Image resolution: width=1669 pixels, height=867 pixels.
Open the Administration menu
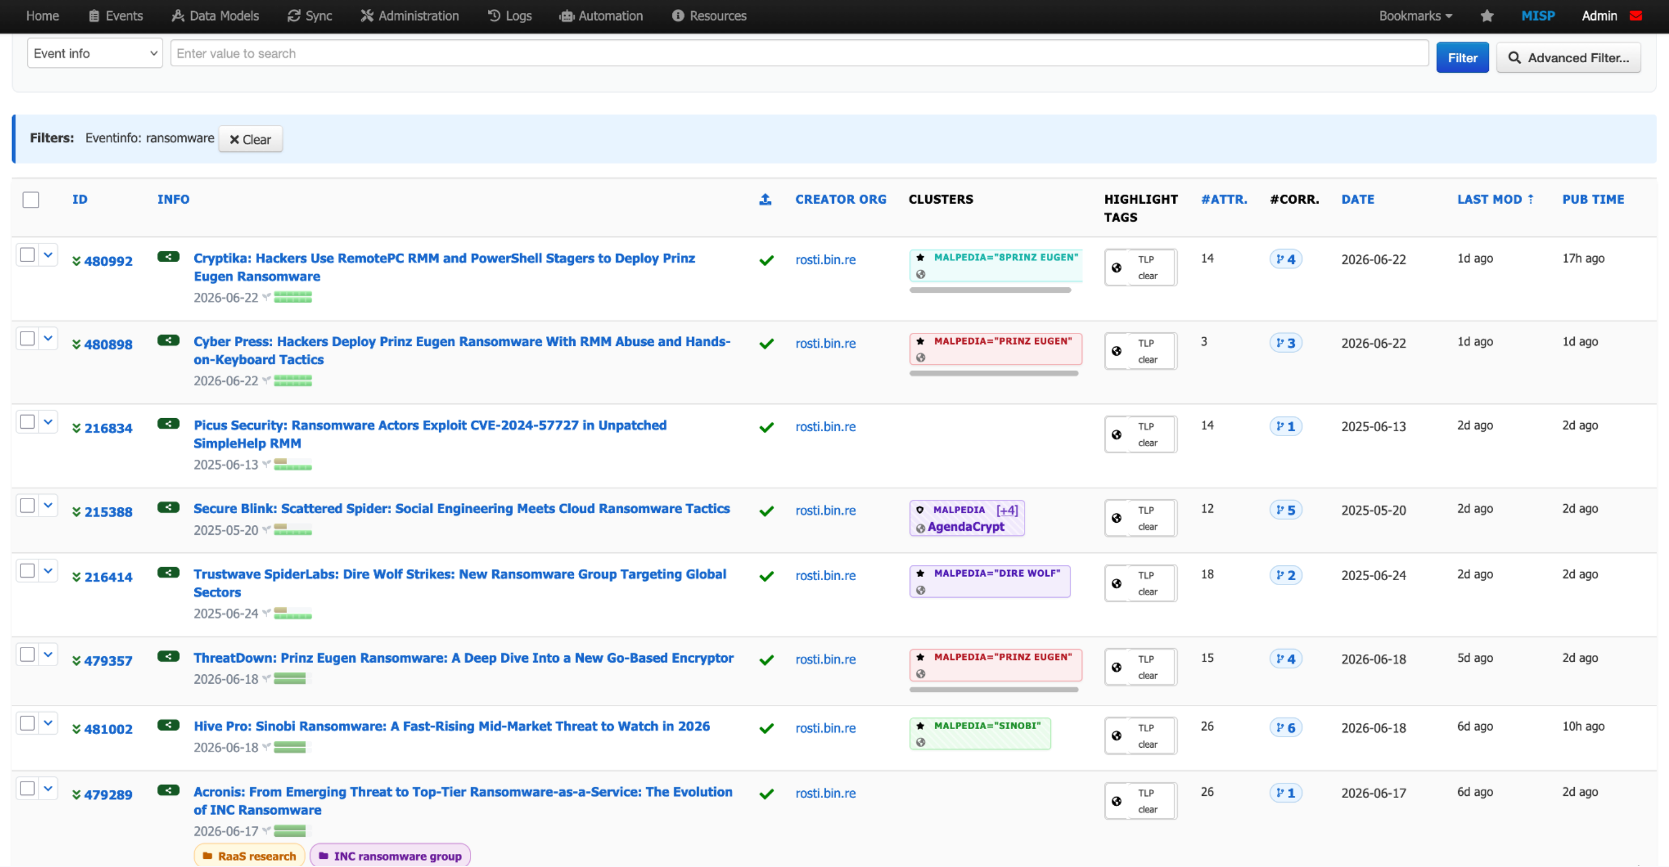[410, 15]
